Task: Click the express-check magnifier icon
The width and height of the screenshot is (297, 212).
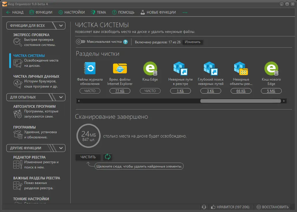Action: pyautogui.click(x=18, y=42)
